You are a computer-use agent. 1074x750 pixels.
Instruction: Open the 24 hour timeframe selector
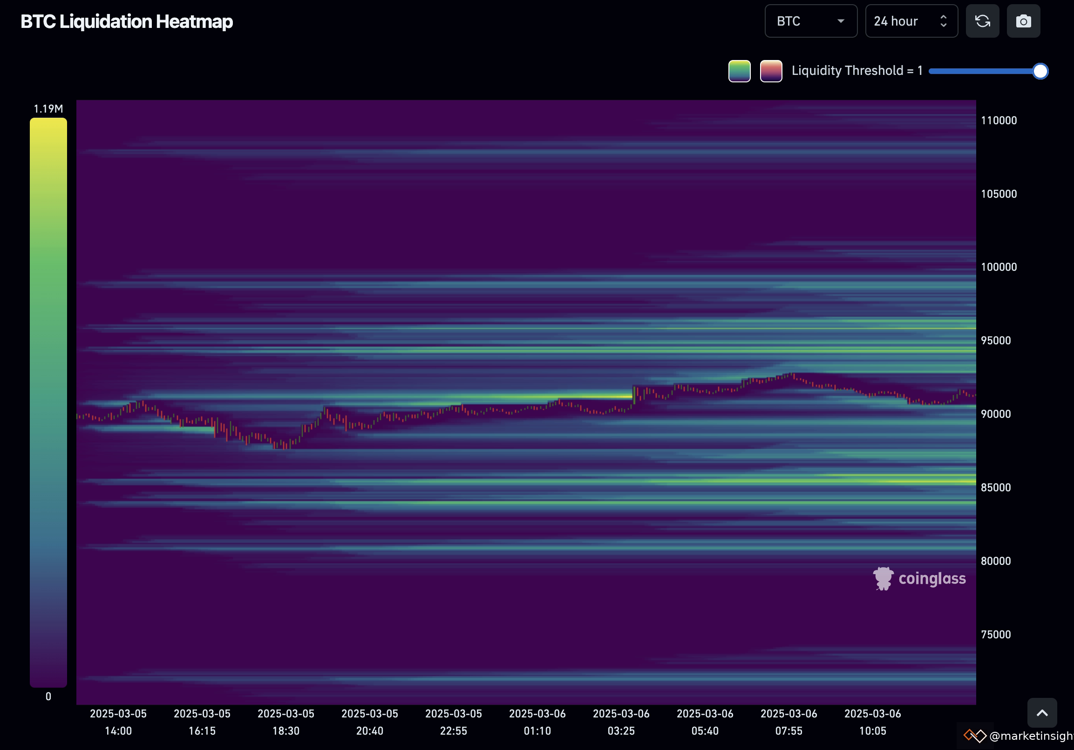[x=911, y=21]
